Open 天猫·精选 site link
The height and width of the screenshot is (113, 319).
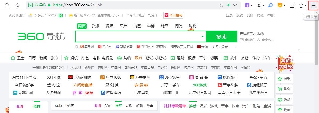80,77
